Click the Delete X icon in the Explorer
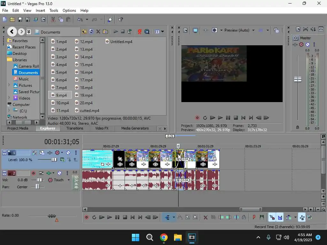327x245 pixels. pos(98,32)
